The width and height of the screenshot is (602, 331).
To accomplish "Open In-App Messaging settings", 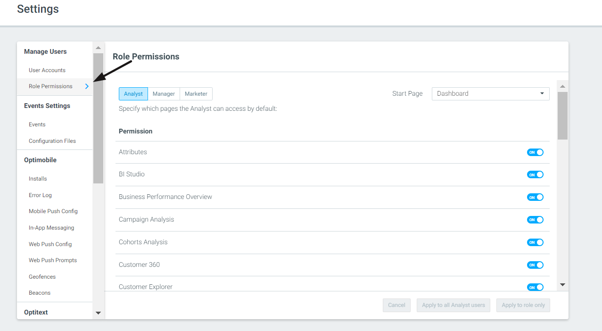I will [x=51, y=228].
